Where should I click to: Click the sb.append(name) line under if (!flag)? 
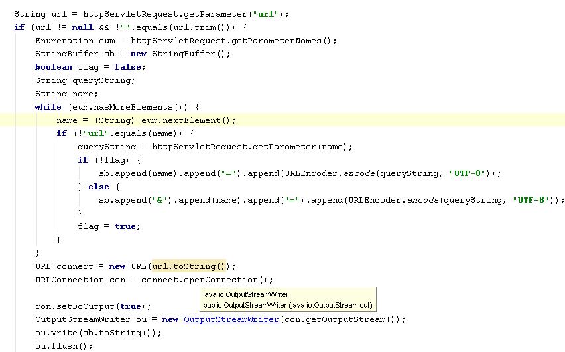pos(300,173)
